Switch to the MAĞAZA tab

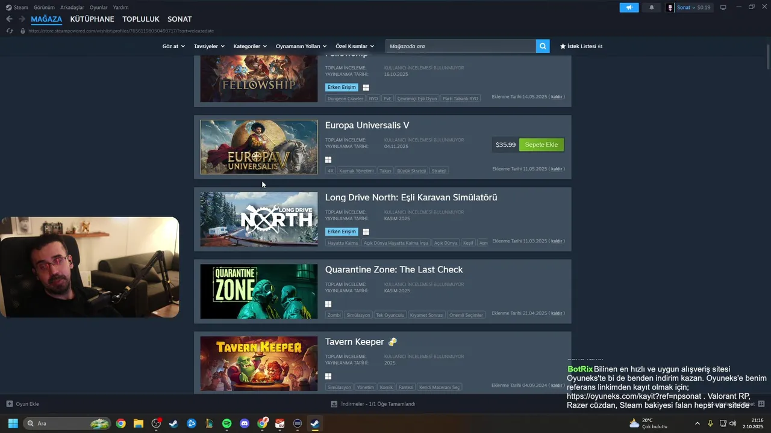tap(46, 19)
